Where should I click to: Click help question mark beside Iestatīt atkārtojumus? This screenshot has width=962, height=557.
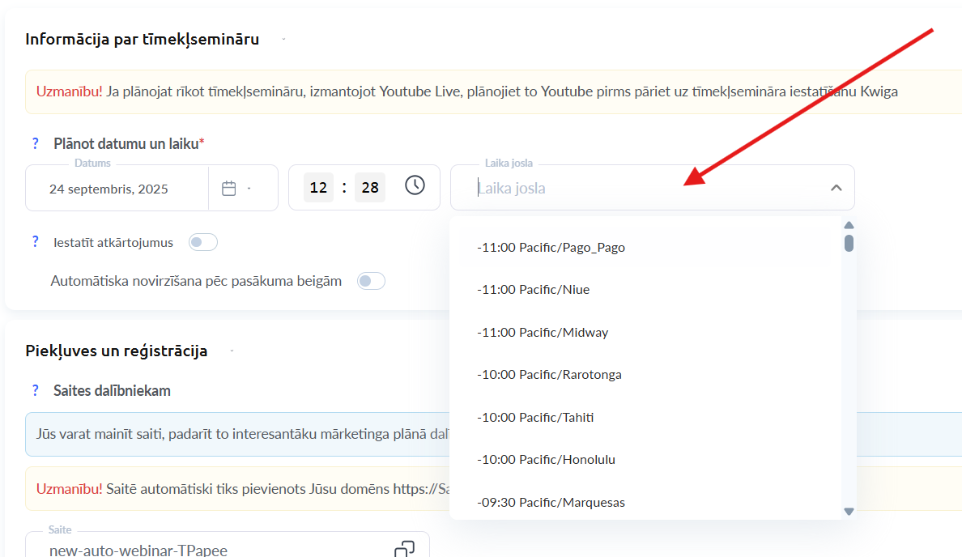pyautogui.click(x=36, y=242)
